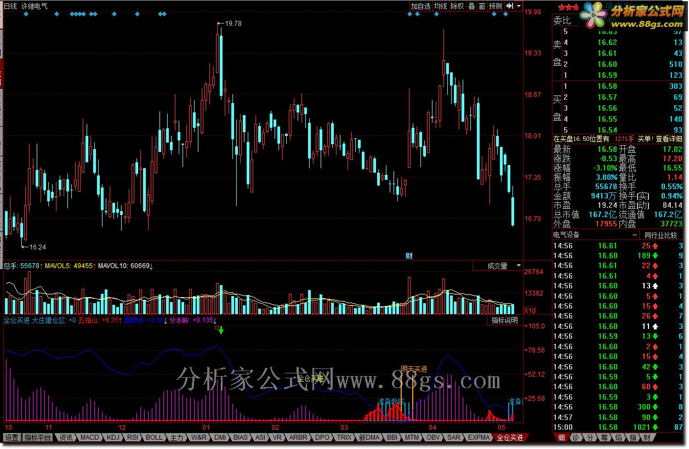
Task: Open the 成交量 volume dropdown
Action: 498,266
